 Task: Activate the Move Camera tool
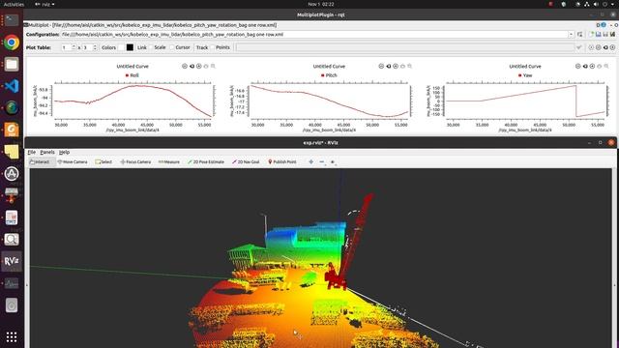(x=73, y=161)
